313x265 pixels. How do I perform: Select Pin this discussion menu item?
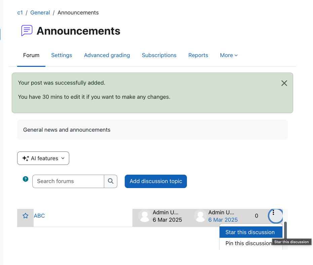point(248,243)
